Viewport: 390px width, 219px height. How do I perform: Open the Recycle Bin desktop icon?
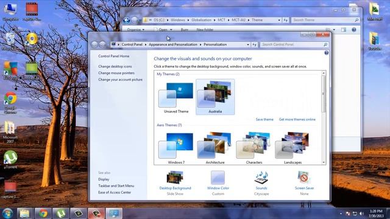click(10, 42)
